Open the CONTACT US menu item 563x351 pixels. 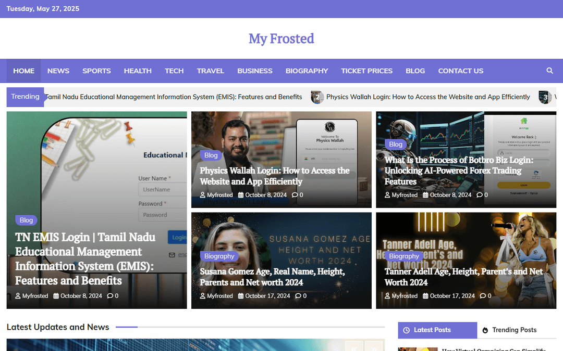(x=461, y=71)
